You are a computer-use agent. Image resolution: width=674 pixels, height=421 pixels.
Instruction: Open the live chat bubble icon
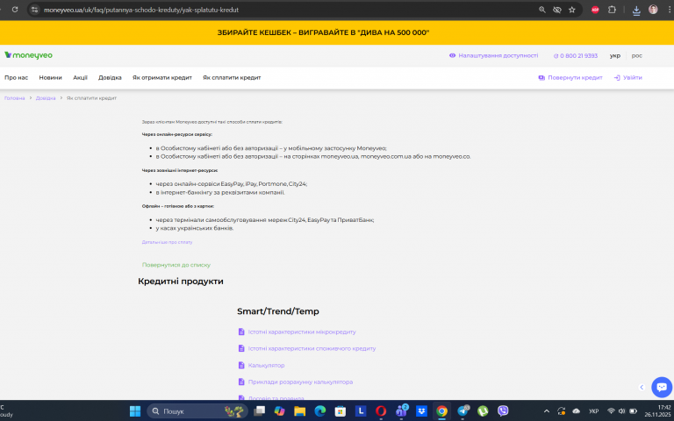pos(662,387)
